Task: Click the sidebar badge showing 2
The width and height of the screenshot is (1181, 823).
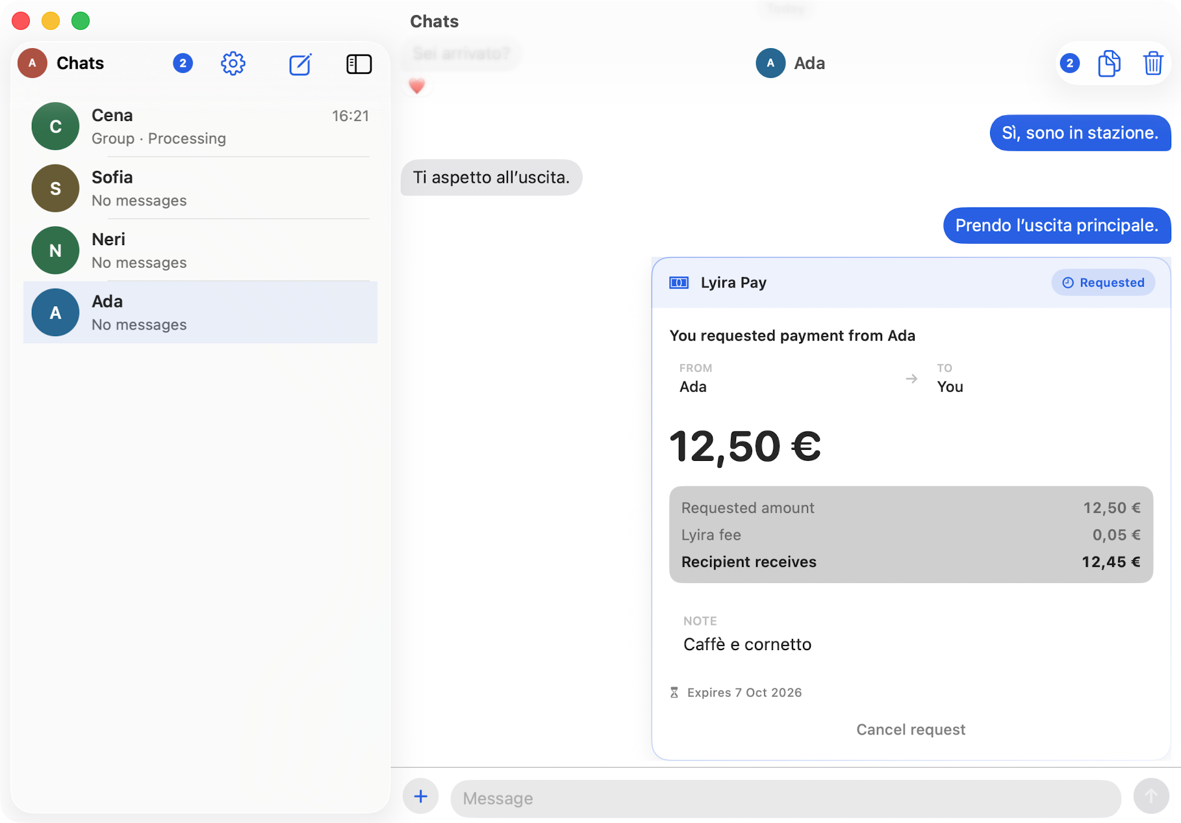Action: pyautogui.click(x=183, y=63)
